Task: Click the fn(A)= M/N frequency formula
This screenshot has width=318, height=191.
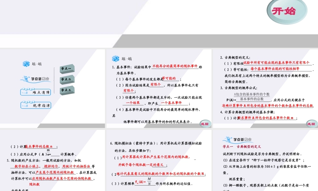Action: [x=143, y=181]
